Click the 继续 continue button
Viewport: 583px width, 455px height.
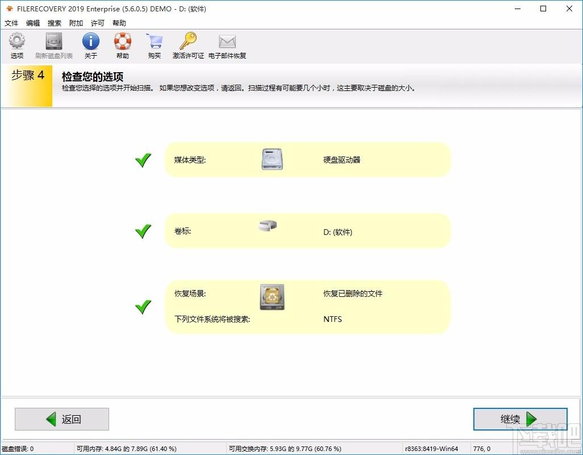(520, 419)
